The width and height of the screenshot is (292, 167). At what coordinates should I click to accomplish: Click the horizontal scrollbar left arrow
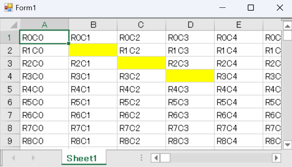pyautogui.click(x=156, y=158)
